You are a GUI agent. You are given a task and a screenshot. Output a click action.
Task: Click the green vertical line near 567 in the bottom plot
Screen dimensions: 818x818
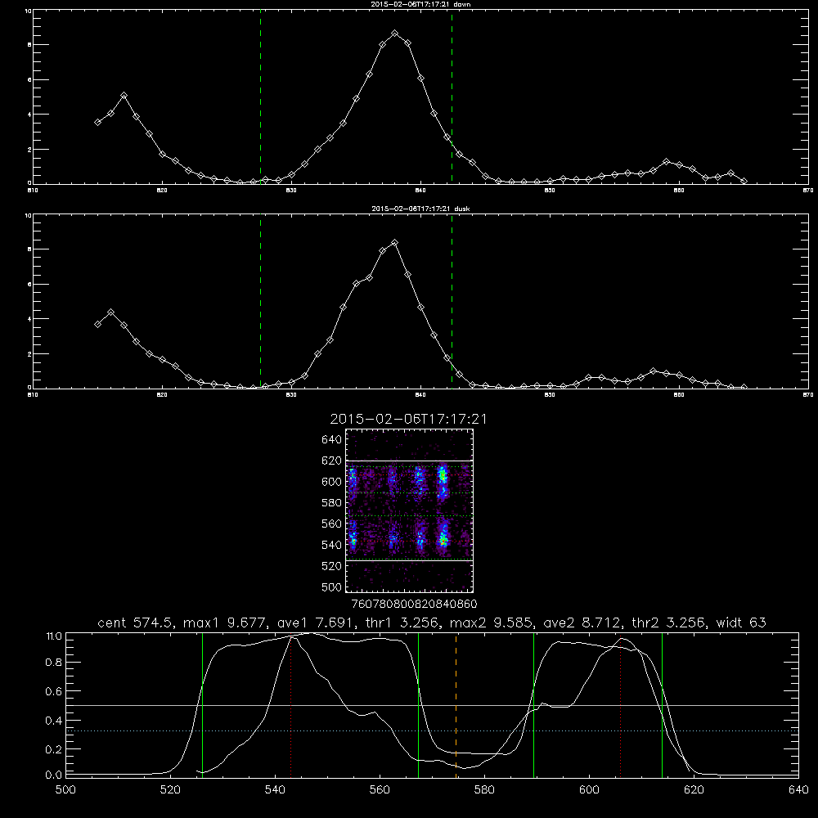coord(418,705)
